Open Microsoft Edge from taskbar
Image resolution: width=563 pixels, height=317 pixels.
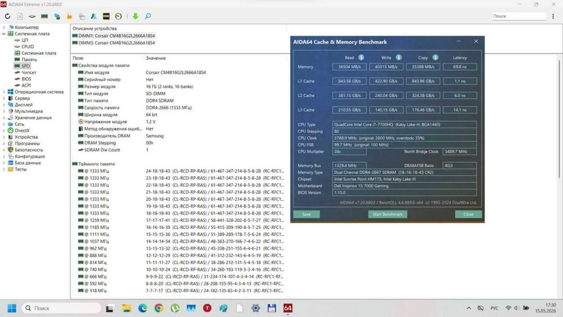click(x=142, y=309)
